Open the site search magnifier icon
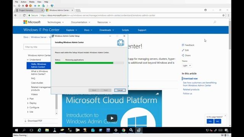 215,22
